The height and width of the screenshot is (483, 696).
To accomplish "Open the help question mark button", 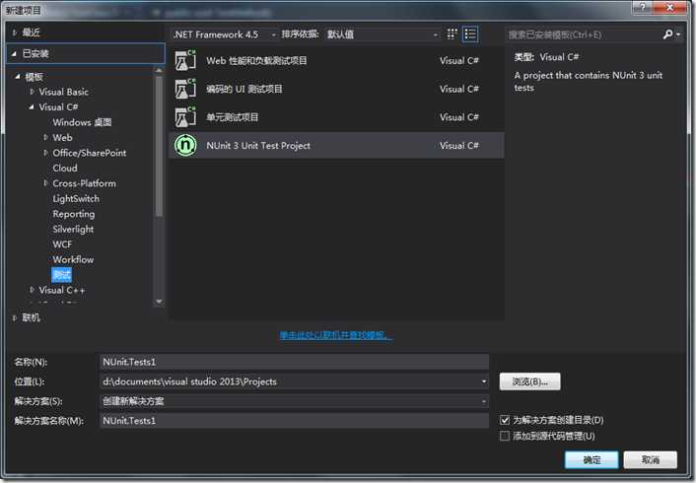I will pos(643,7).
